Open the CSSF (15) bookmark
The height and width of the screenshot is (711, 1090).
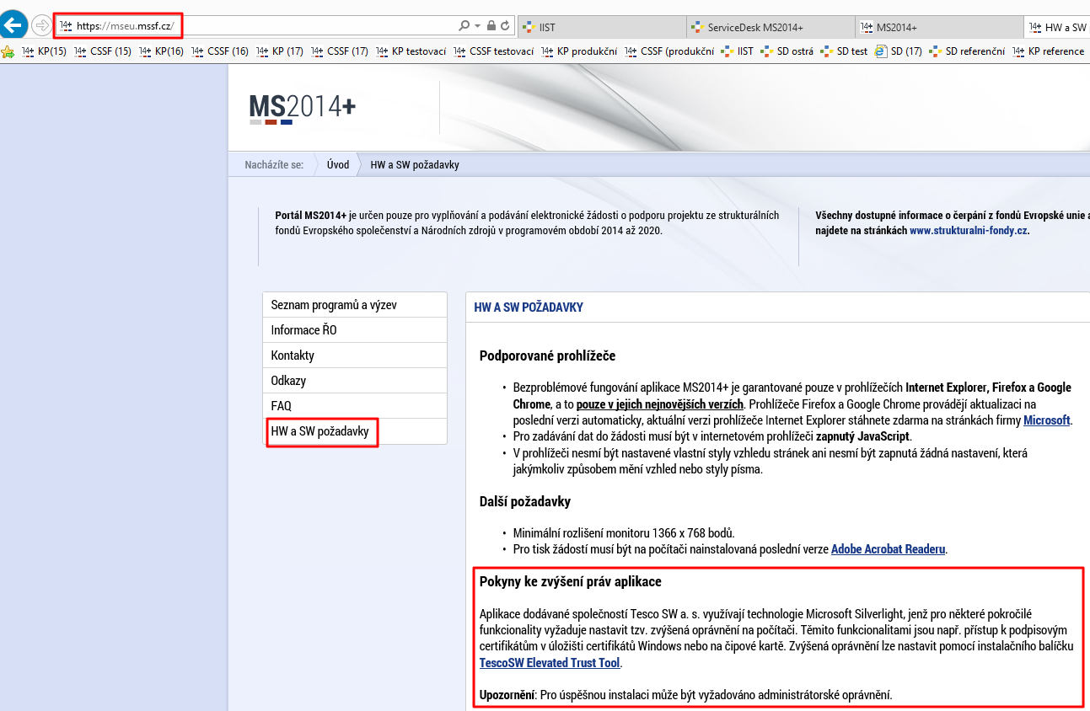point(103,51)
